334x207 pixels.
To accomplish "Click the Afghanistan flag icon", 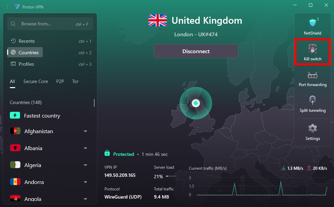I will (15, 131).
